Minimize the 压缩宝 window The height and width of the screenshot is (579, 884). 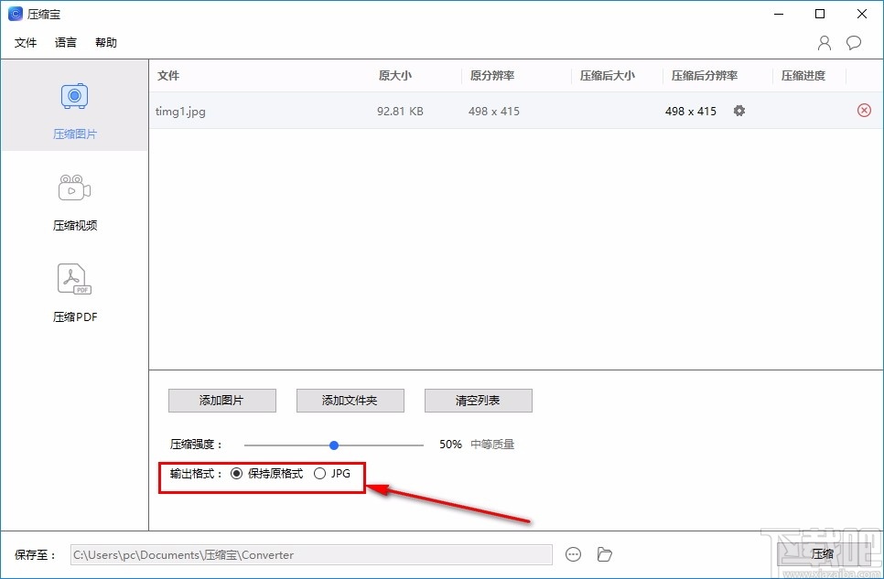pos(779,14)
